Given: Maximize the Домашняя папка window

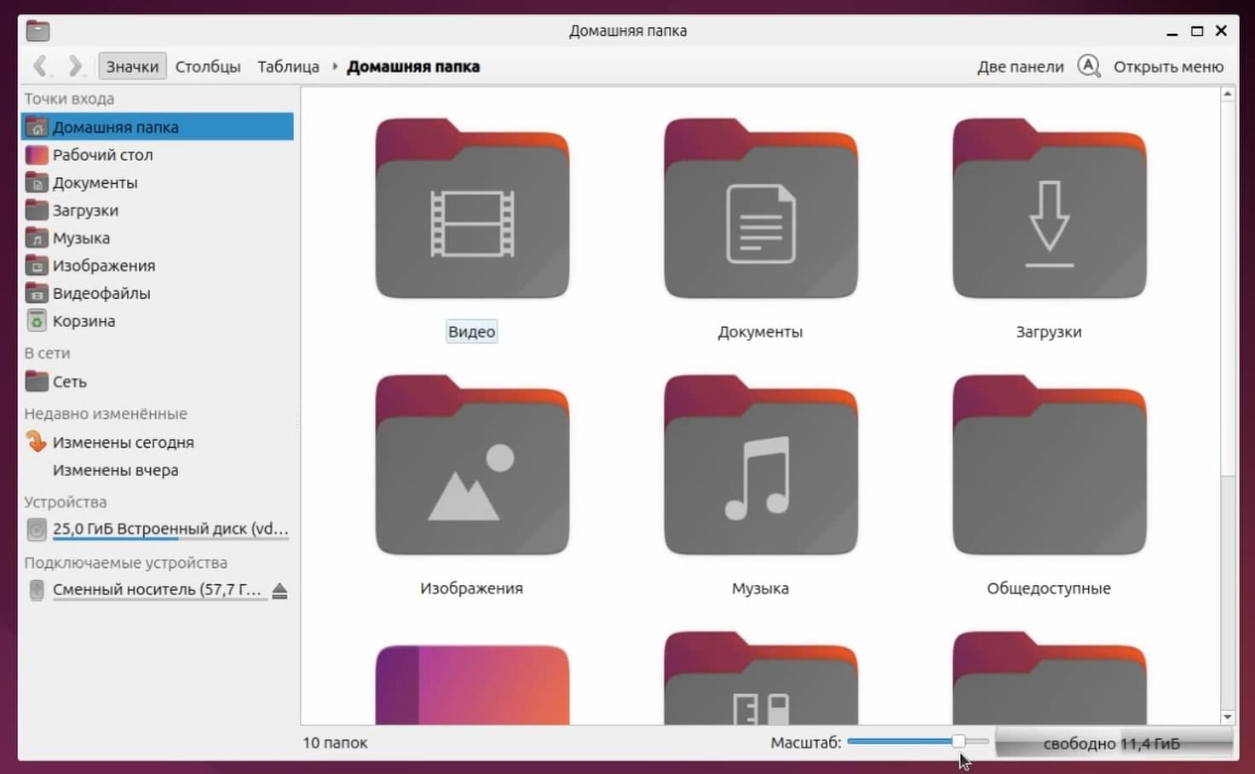Looking at the screenshot, I should tap(1197, 31).
